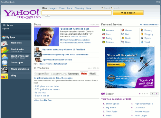Click the Cars service icon

[104, 34]
